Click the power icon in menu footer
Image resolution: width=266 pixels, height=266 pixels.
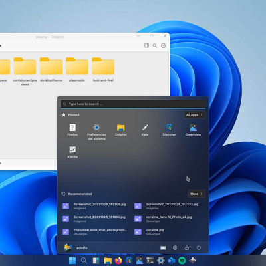point(199,248)
